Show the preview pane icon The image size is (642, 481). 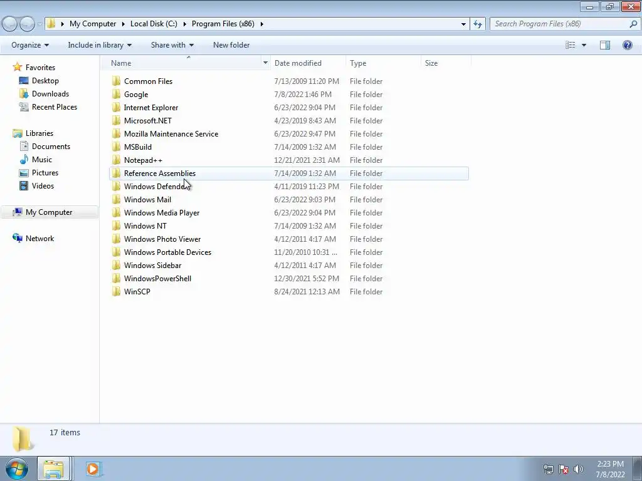coord(605,45)
